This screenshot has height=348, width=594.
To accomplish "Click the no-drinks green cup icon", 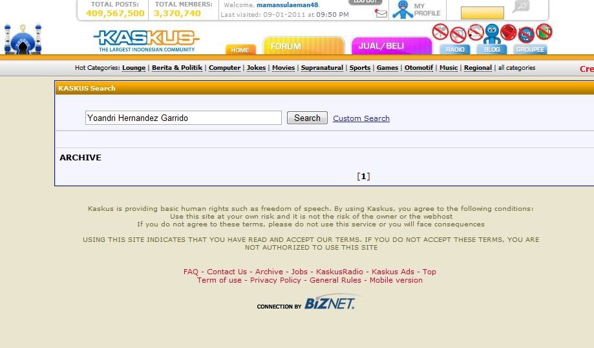I will point(544,32).
